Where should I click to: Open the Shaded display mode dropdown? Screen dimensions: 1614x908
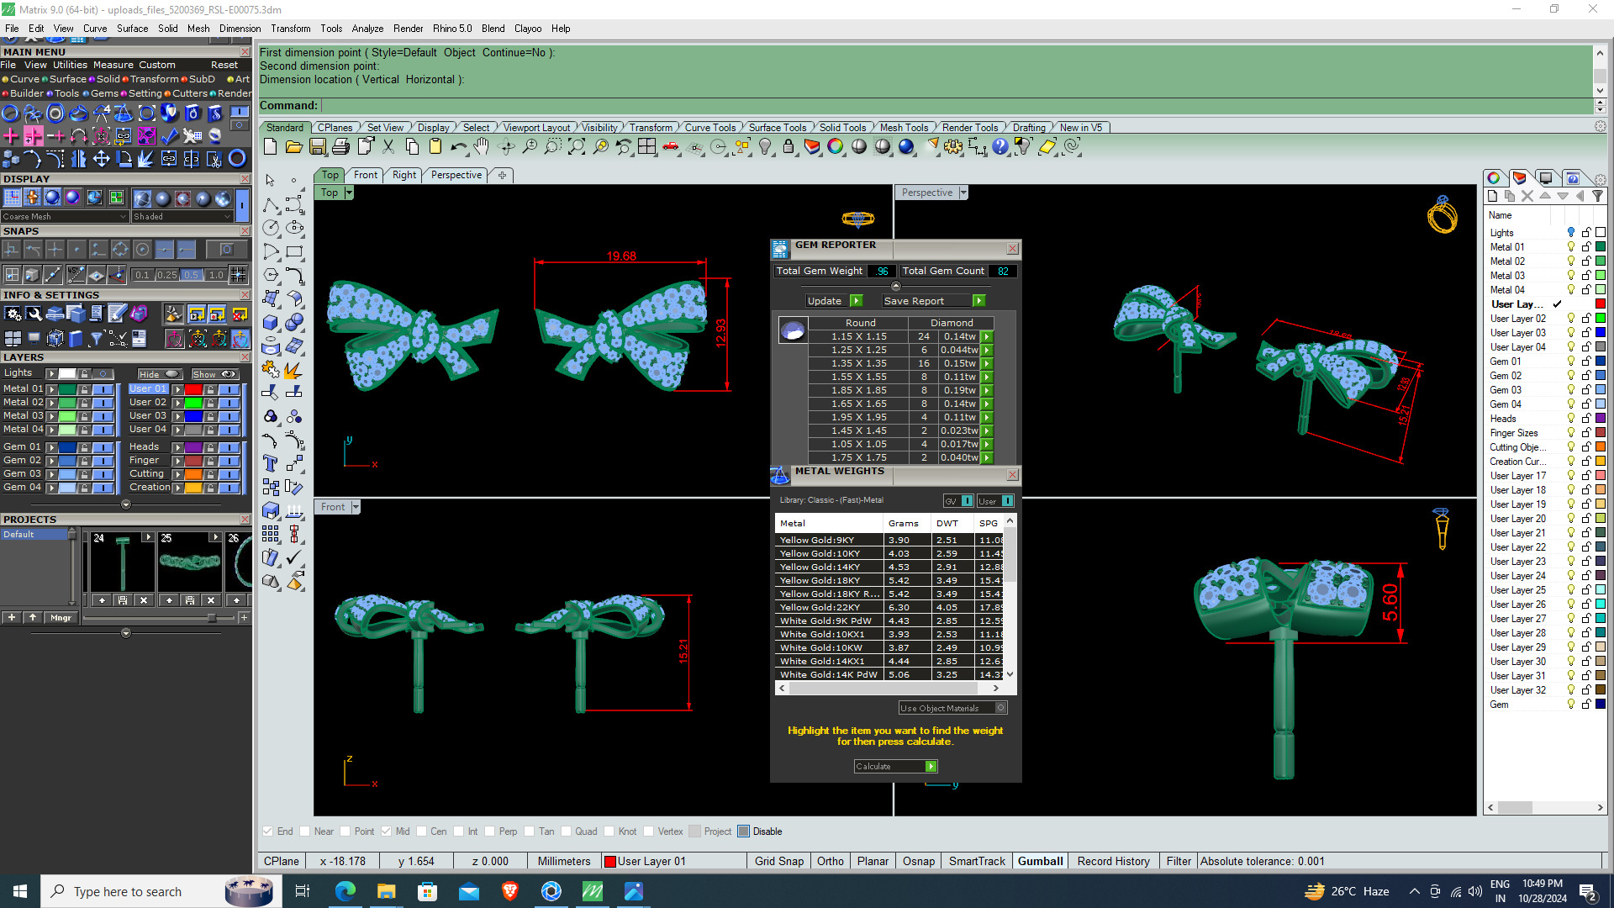coord(182,217)
